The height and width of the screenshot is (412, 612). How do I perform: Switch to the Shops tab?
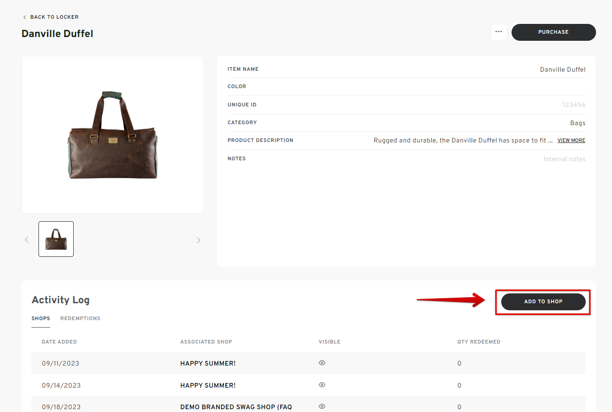tap(41, 318)
